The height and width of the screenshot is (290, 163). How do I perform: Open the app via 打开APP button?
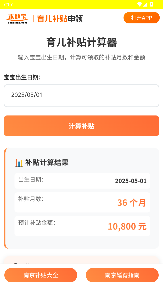(141, 18)
